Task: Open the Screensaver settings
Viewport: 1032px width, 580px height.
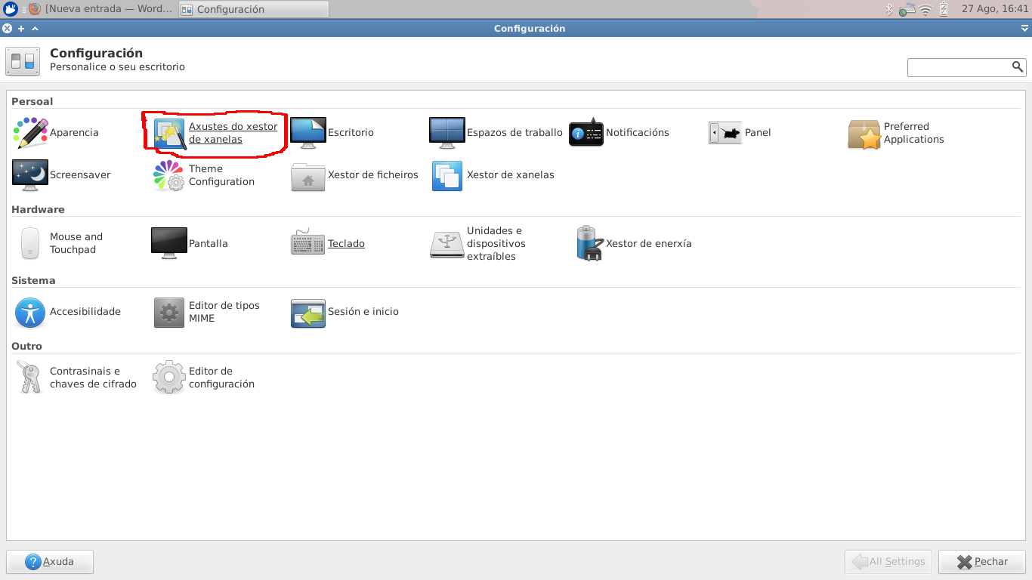Action: point(62,175)
